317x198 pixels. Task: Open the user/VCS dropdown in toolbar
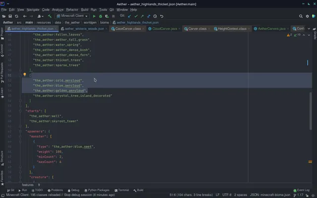click(x=41, y=16)
